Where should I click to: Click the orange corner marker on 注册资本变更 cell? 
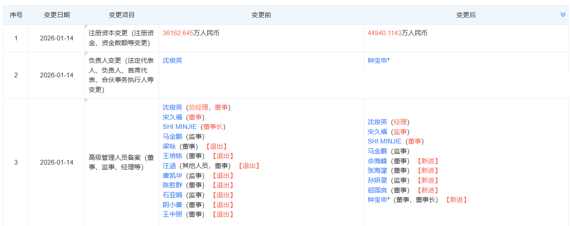click(x=87, y=27)
